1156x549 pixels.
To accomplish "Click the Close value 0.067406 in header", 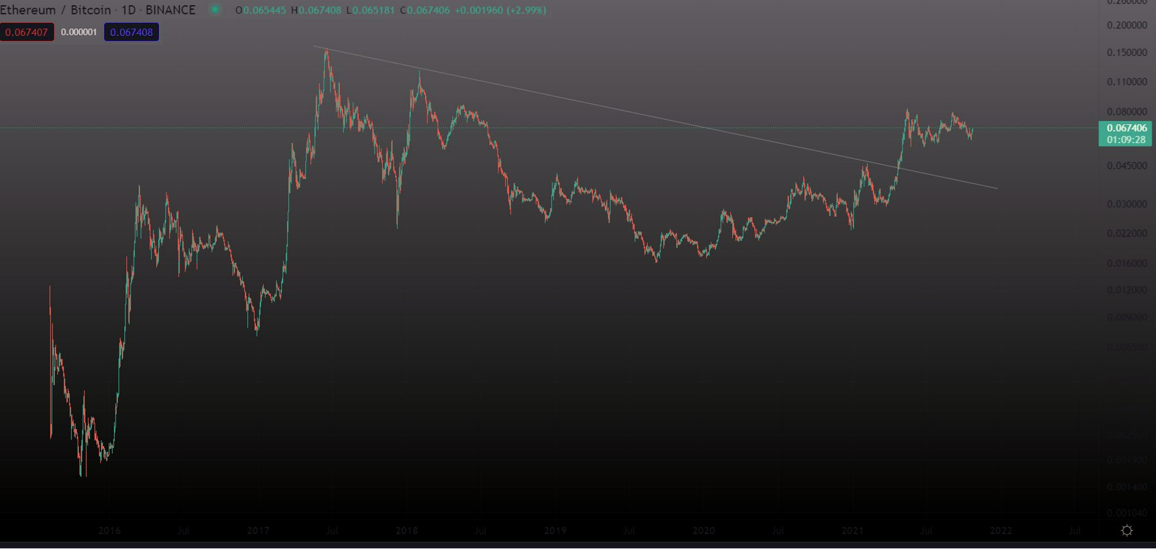I will pyautogui.click(x=428, y=10).
